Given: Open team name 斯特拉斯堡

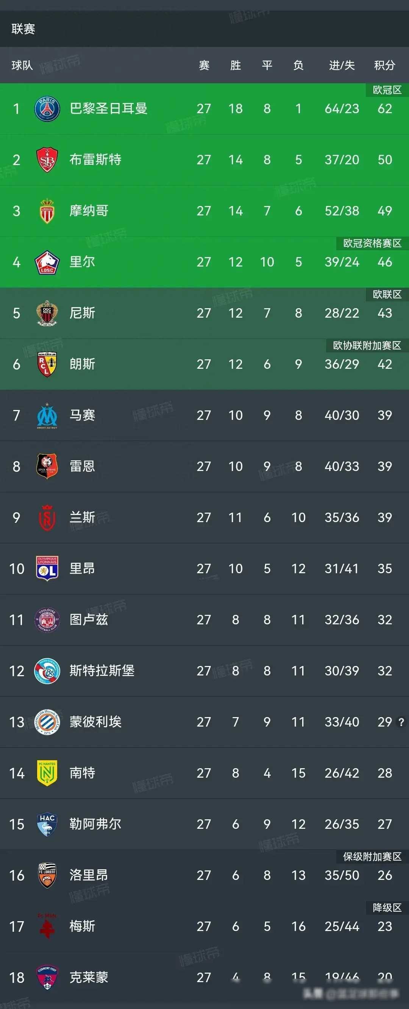Looking at the screenshot, I should point(102,671).
